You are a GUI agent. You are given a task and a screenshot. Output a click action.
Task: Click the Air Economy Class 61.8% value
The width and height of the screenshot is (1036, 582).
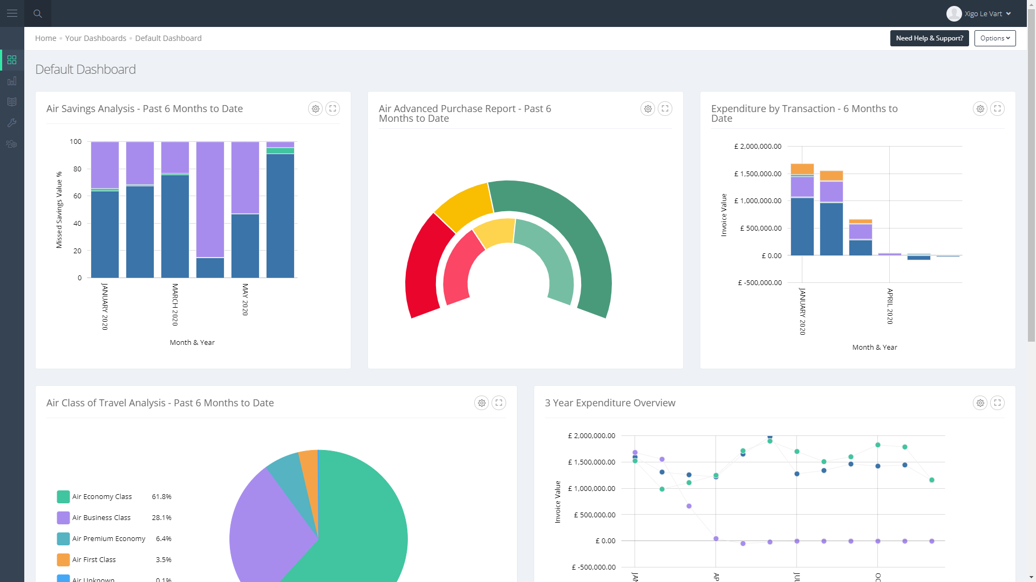[161, 497]
